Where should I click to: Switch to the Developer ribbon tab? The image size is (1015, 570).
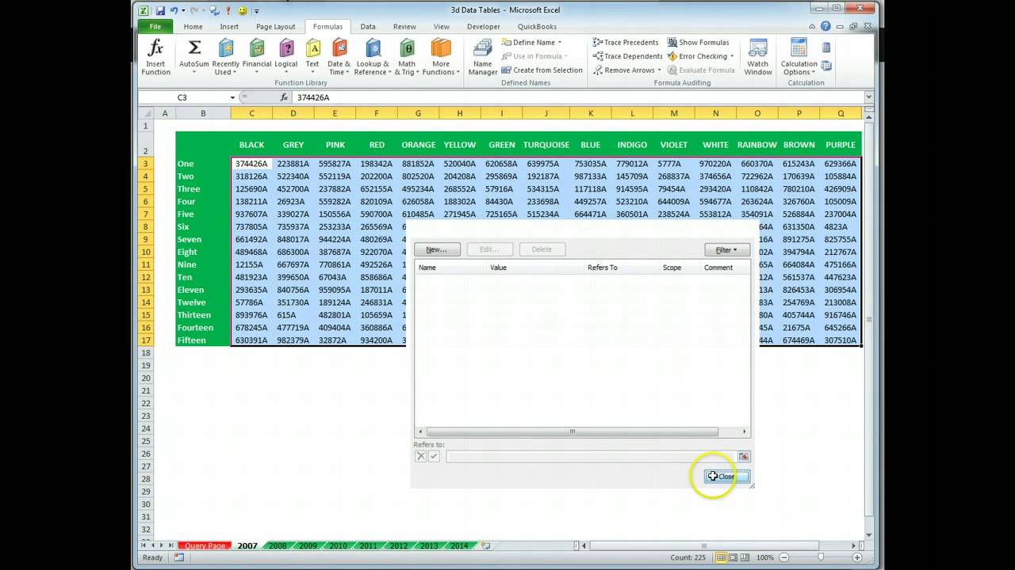[x=483, y=26]
